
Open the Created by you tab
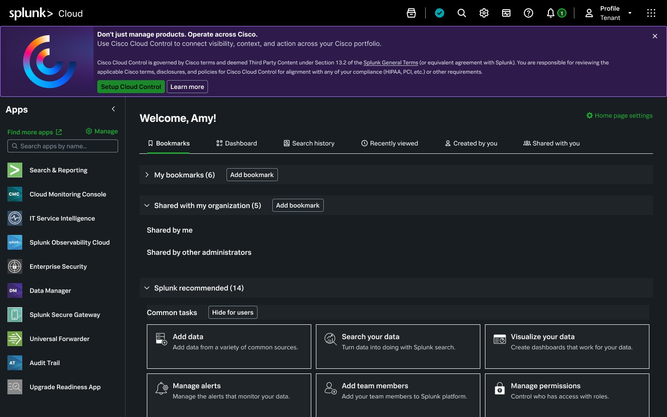pyautogui.click(x=471, y=143)
